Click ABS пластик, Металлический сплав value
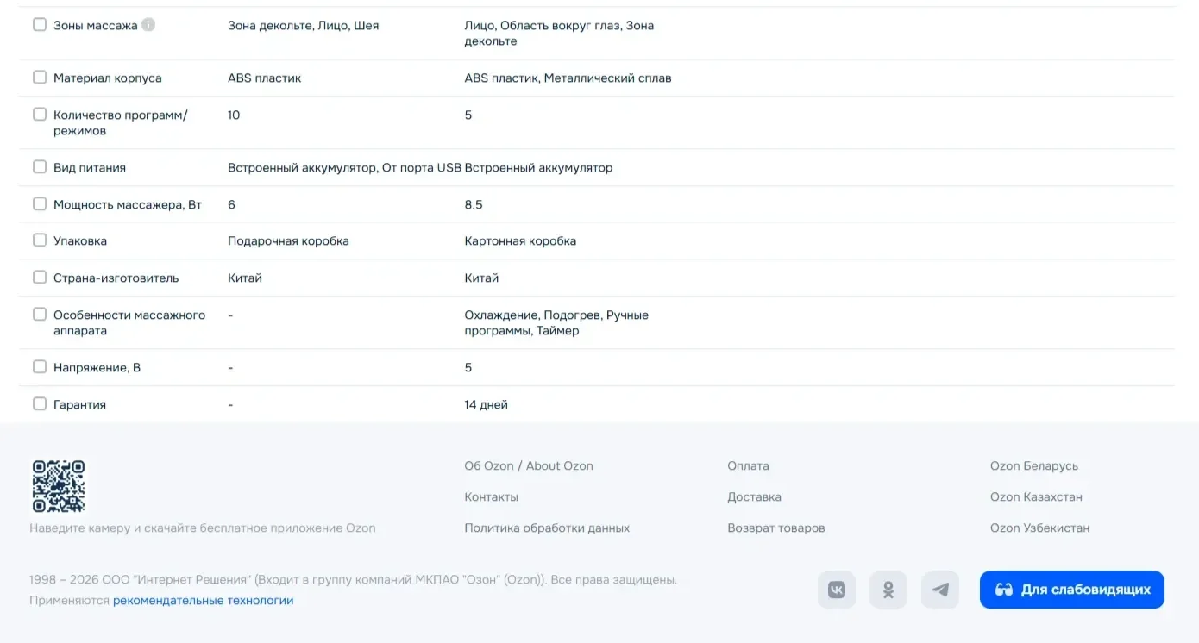Image resolution: width=1199 pixels, height=643 pixels. (x=568, y=78)
